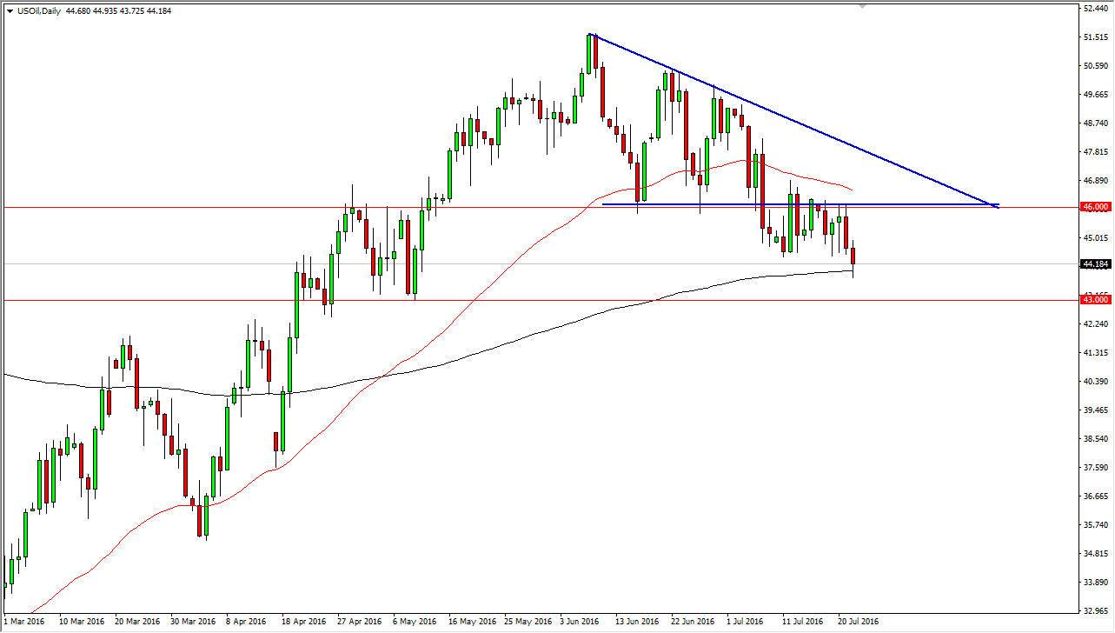
Task: Click the 35.740 price axis value
Action: coord(1094,524)
